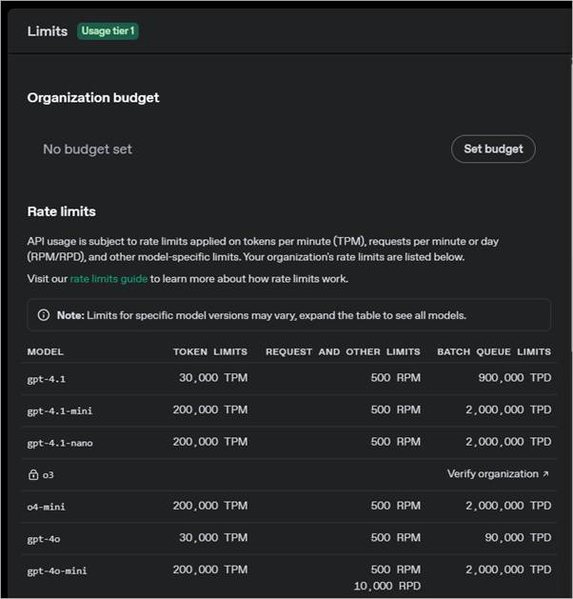The width and height of the screenshot is (573, 599).
Task: Click 2,000,000 TPD in gpt-4o-mini row
Action: [x=508, y=570]
